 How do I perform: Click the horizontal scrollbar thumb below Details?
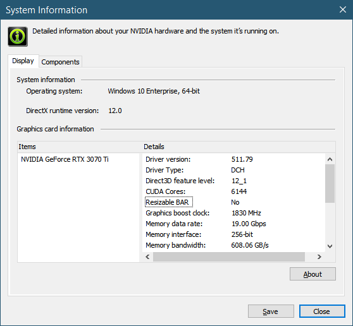pos(229,257)
